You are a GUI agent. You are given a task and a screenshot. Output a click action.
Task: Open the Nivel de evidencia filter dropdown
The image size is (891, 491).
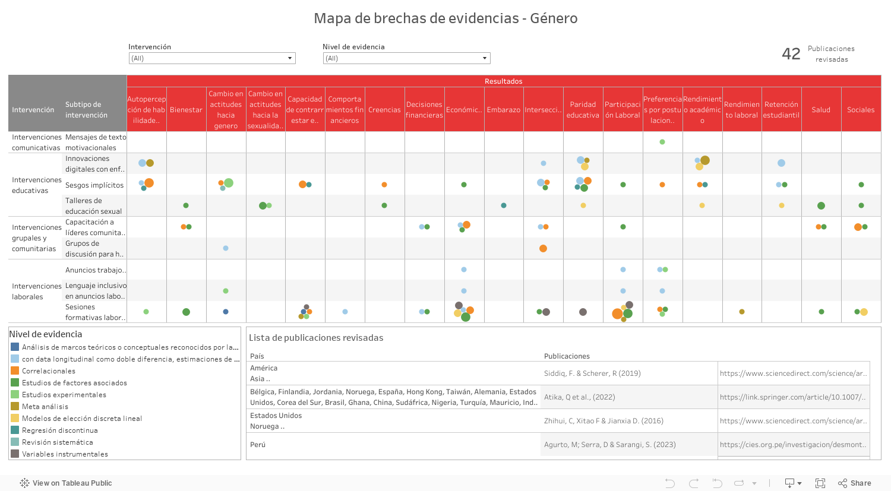point(406,58)
